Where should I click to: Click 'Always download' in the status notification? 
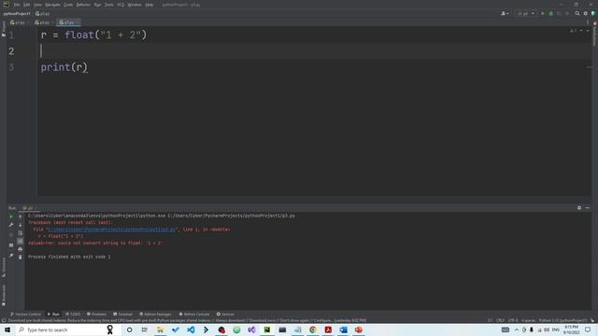(x=229, y=320)
